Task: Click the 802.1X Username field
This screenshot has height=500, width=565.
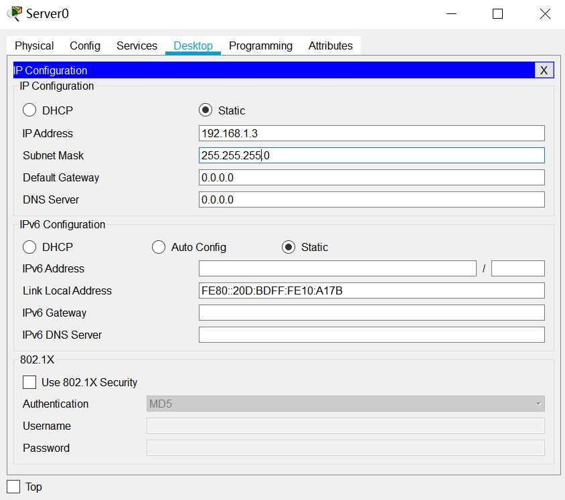Action: click(x=345, y=426)
